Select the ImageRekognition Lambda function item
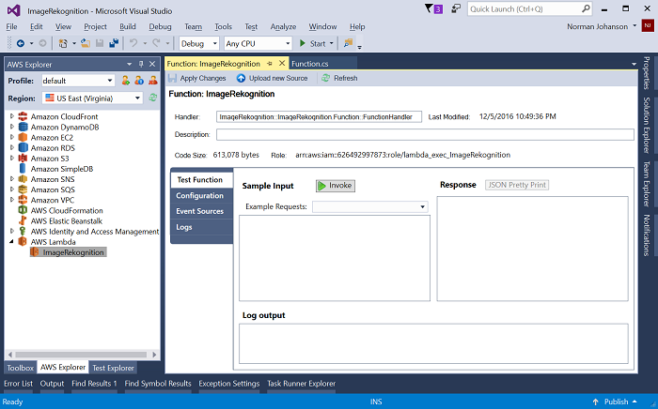658x409 pixels. click(69, 252)
